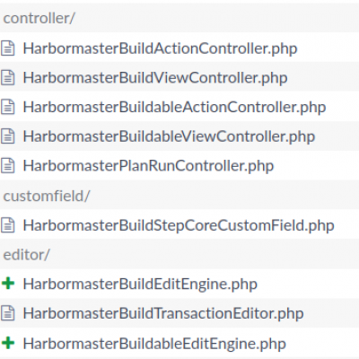This screenshot has height=359, width=359.
Task: Open newly added HarbormasterBuildEditEngine.php link
Action: 140,285
